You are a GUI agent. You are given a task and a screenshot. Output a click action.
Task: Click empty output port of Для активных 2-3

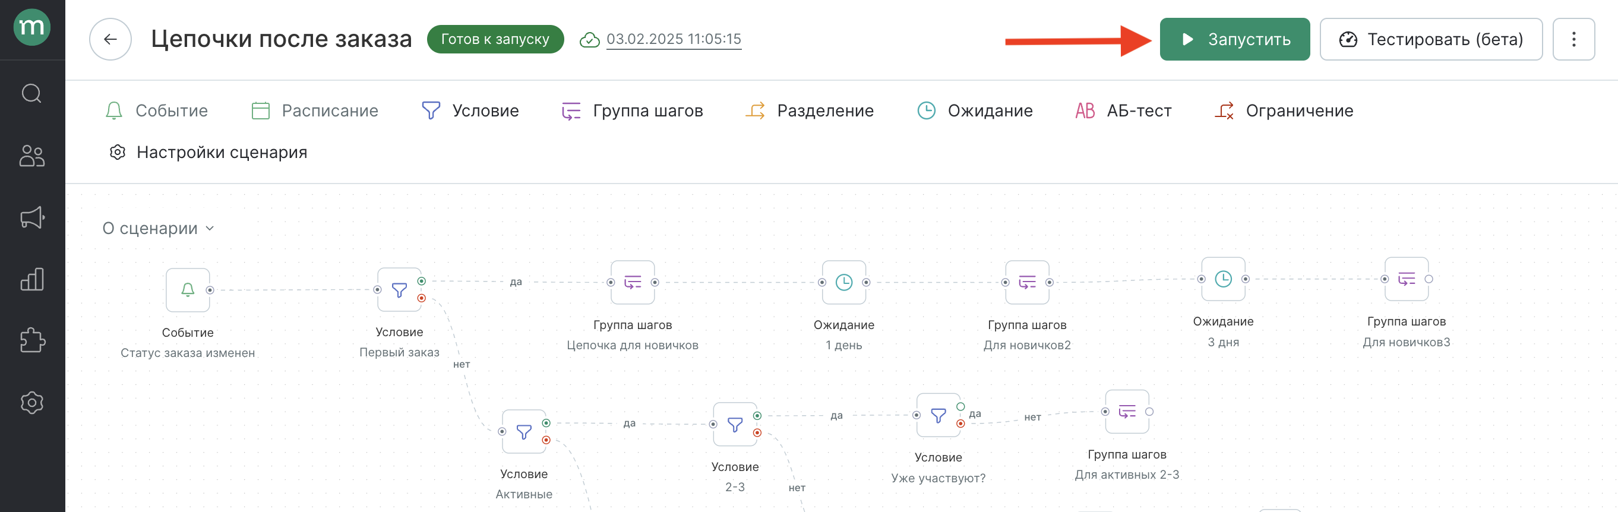click(x=1149, y=412)
